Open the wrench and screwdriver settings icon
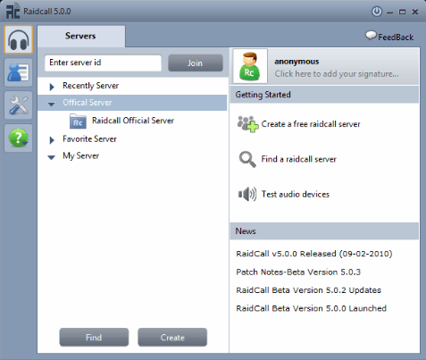The width and height of the screenshot is (426, 360). (19, 105)
